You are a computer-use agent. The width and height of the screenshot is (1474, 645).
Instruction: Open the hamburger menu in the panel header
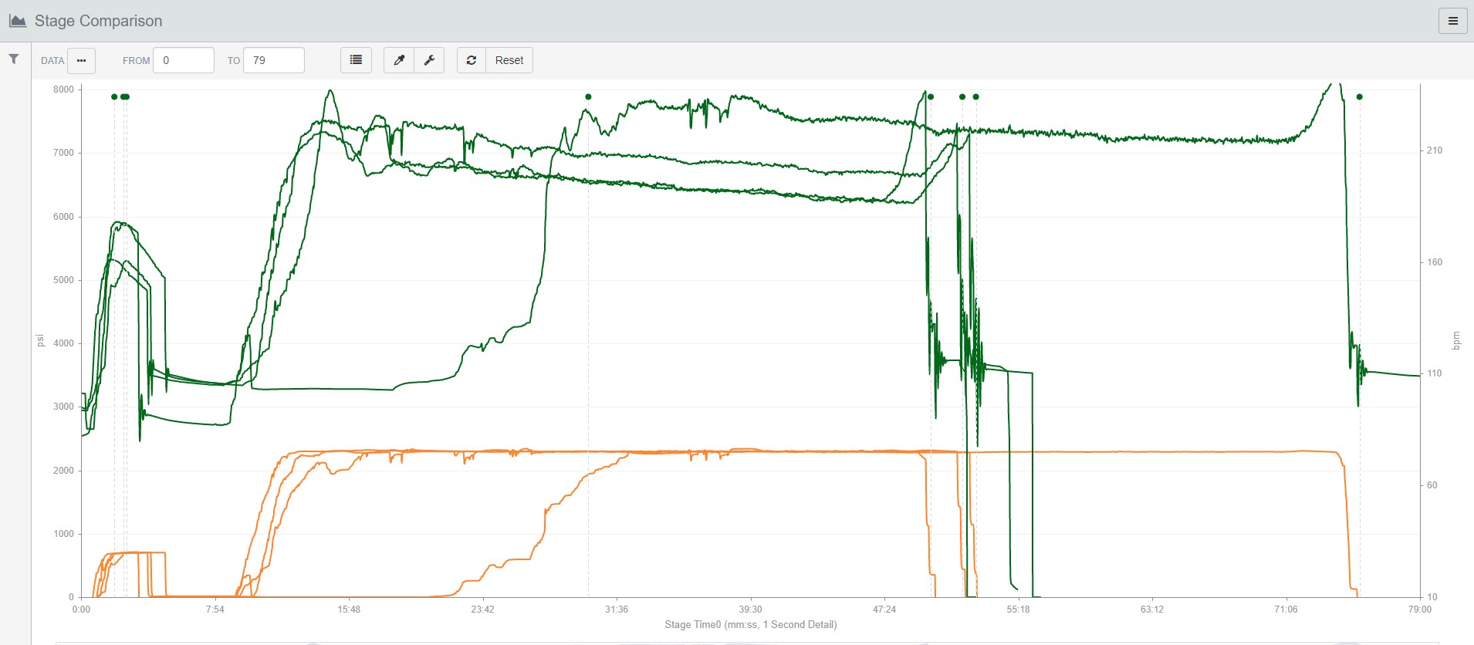click(1452, 21)
